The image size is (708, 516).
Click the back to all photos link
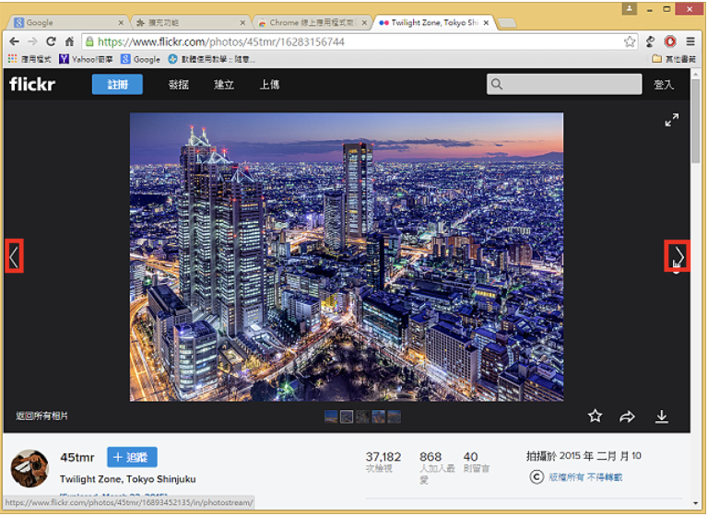[x=42, y=416]
